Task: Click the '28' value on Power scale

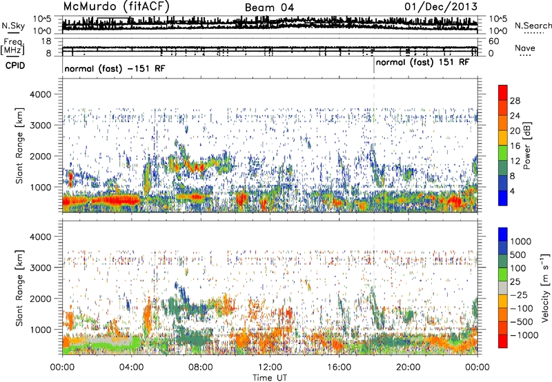Action: coord(515,101)
